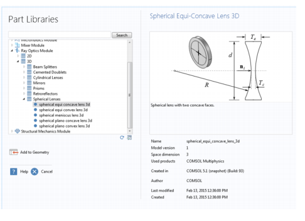This screenshot has height=221, width=305.
Task: Select spherical plano convex lens 3d
Action: click(x=65, y=126)
